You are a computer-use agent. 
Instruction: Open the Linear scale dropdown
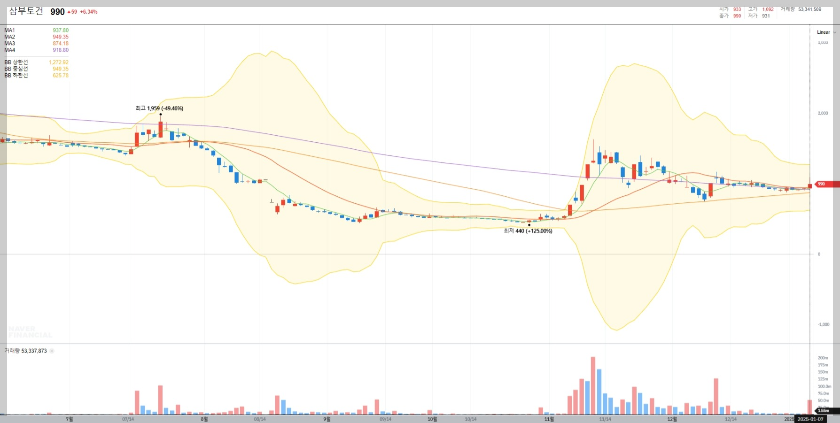826,32
